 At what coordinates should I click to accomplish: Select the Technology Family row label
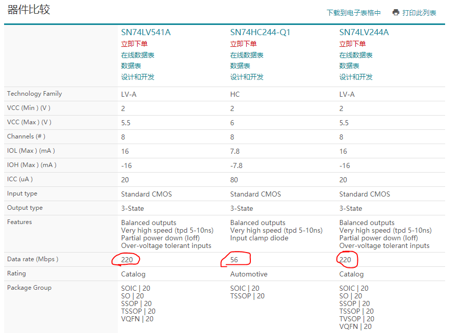point(35,94)
